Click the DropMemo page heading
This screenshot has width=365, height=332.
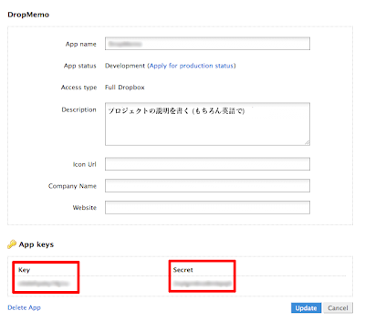[x=28, y=15]
